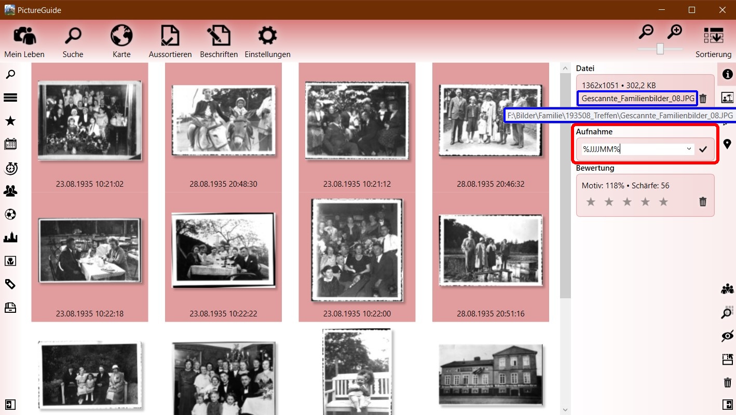Filter by star rating in left sidebar
The width and height of the screenshot is (736, 415).
tap(10, 121)
